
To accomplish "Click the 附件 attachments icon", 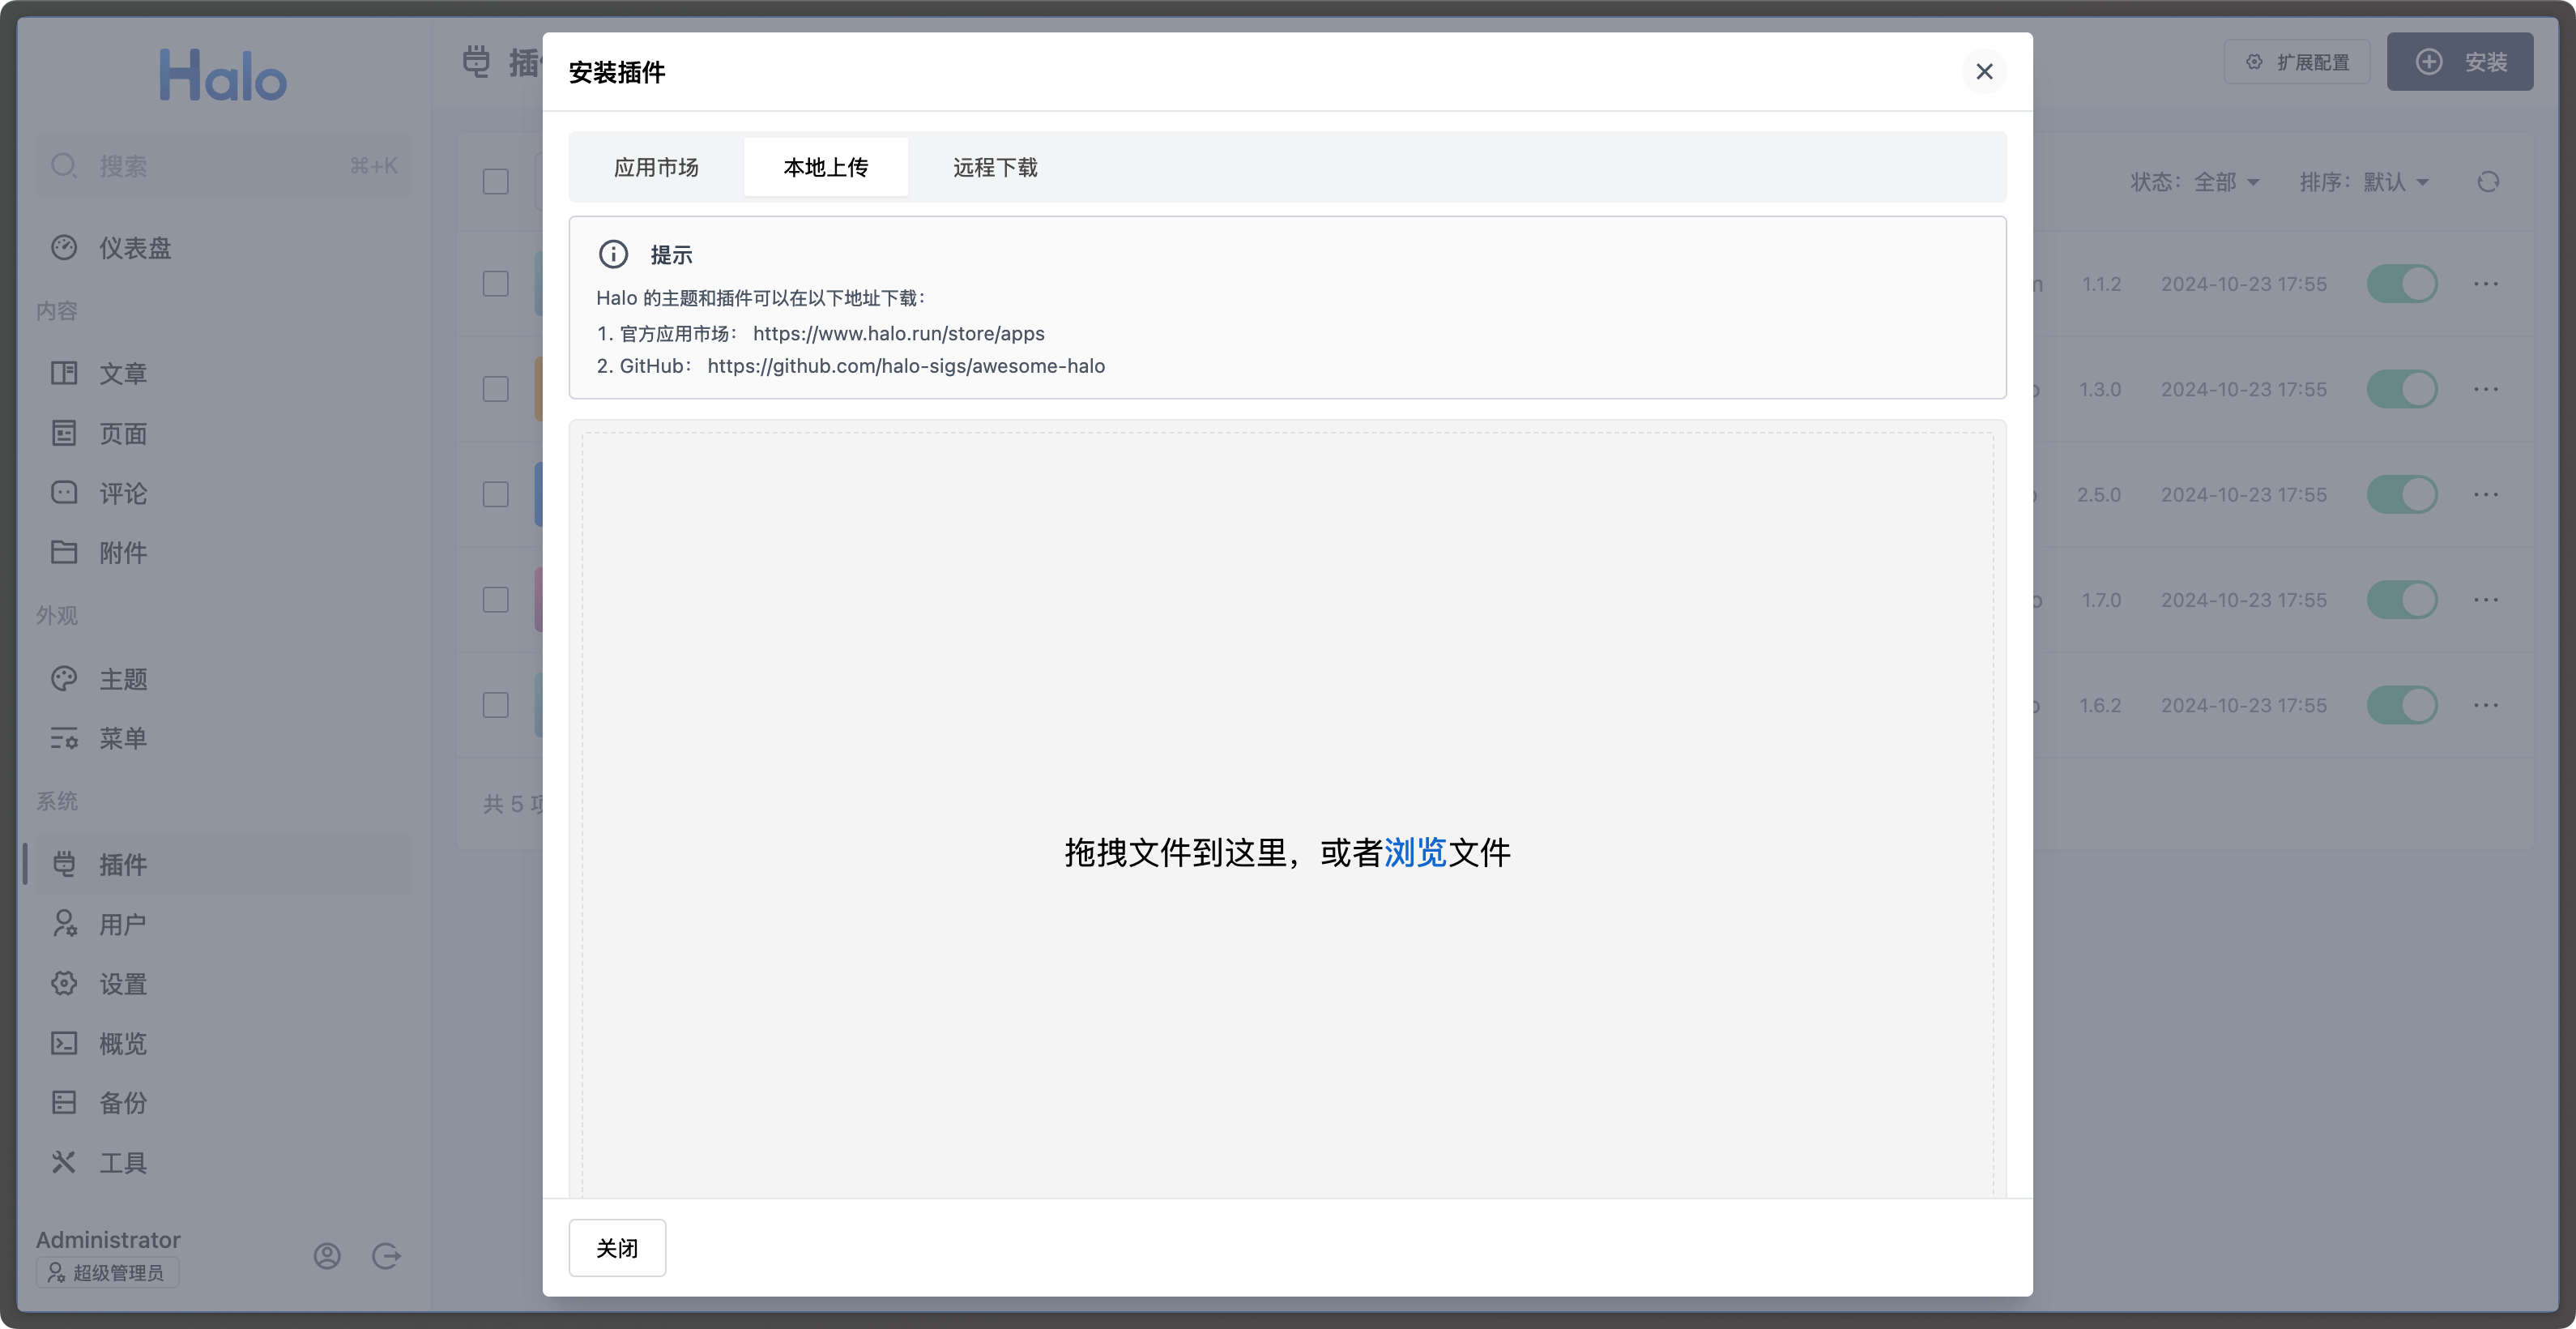I will coord(64,552).
